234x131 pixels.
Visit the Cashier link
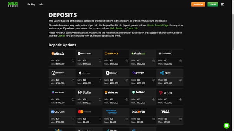click(61, 36)
